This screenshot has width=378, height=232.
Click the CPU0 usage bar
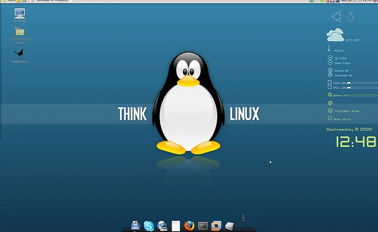tap(362, 83)
